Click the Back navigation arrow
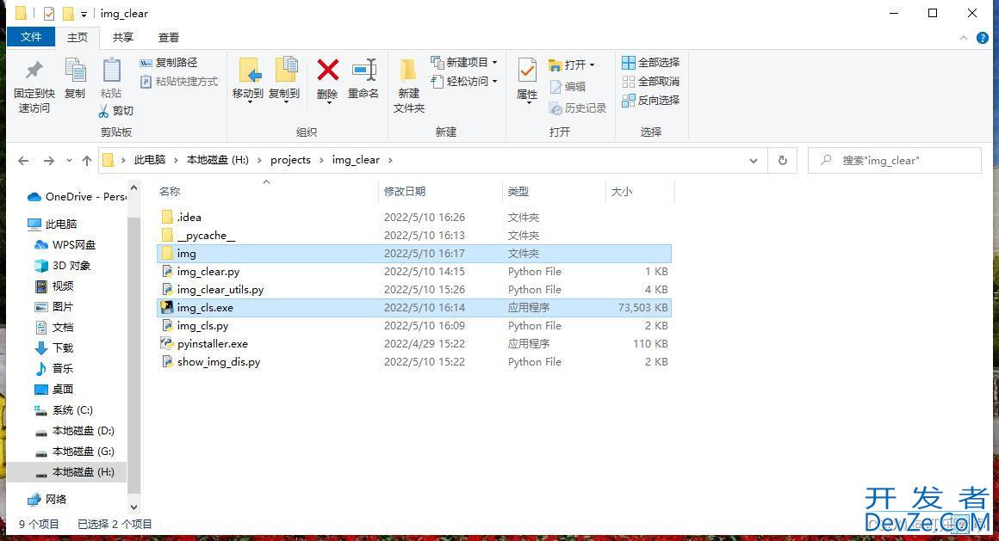This screenshot has height=541, width=999. point(23,160)
